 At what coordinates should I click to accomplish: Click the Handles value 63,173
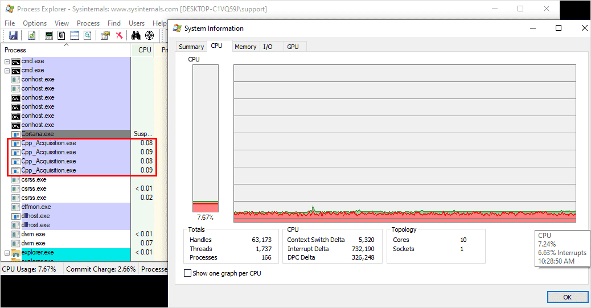tap(261, 240)
